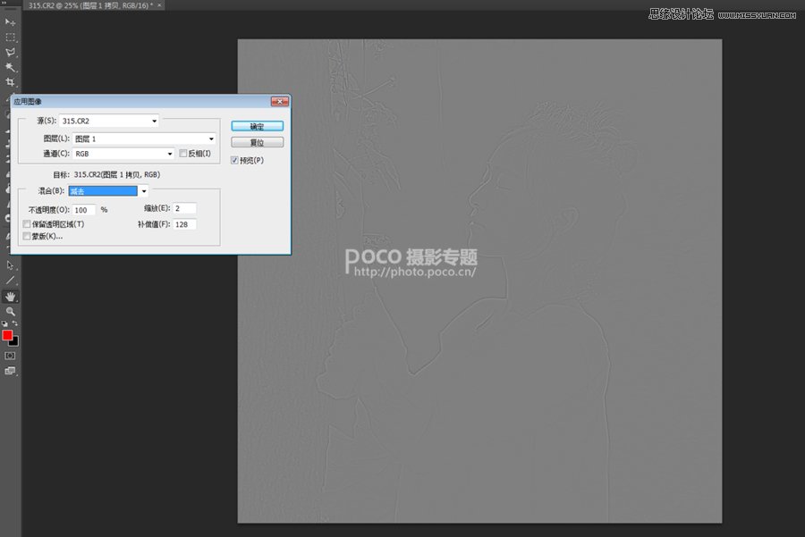Reset to default foreground/background colors
805x537 pixels.
(4, 323)
